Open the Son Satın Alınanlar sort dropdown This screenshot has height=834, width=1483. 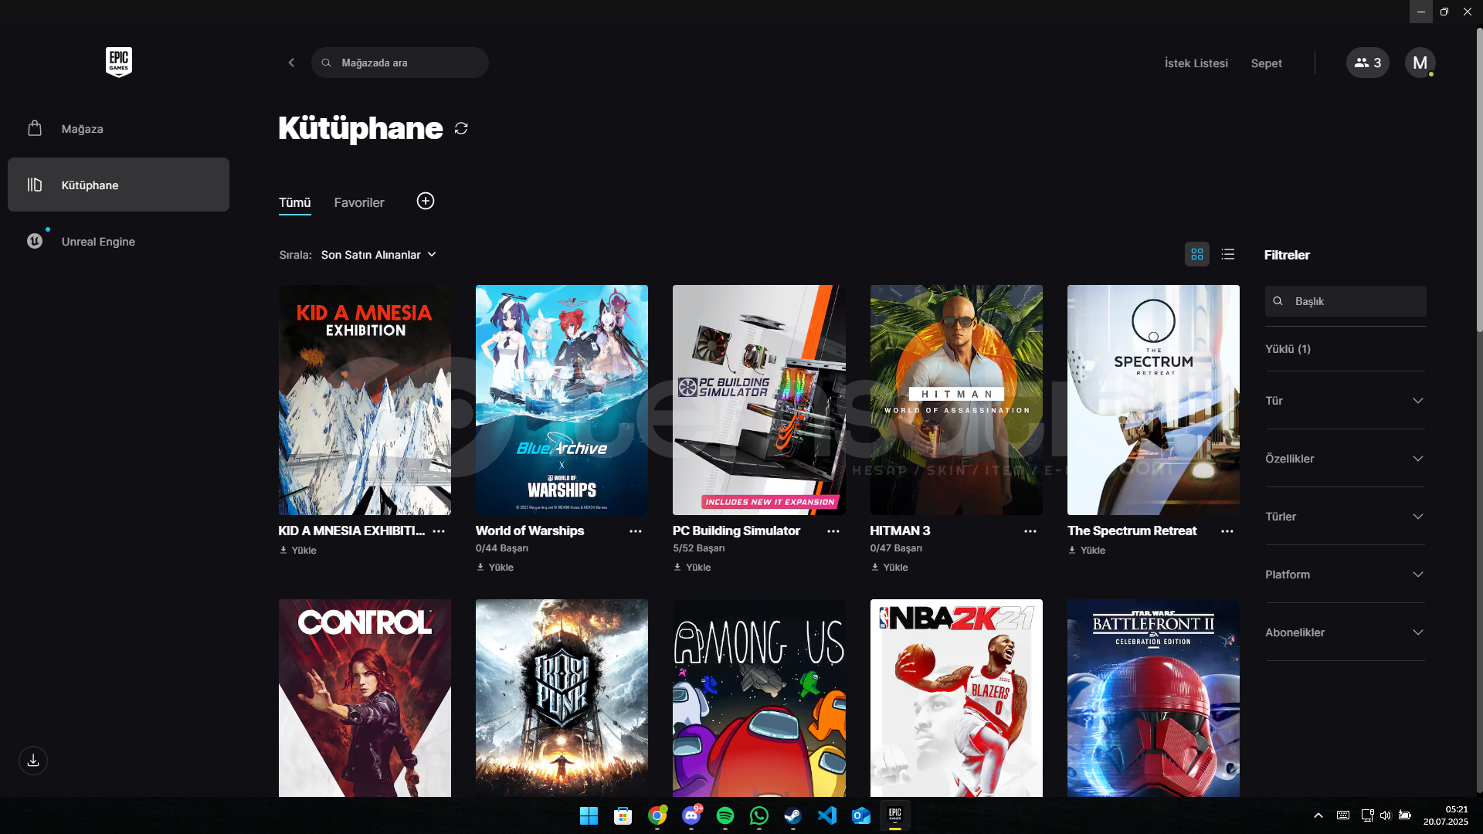click(378, 255)
